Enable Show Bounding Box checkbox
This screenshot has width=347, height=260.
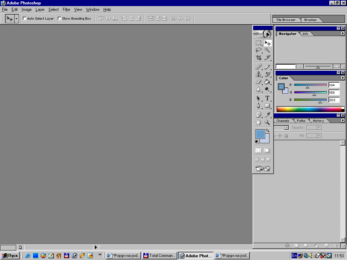pyautogui.click(x=59, y=19)
